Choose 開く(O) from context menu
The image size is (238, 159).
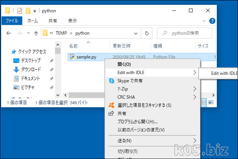[x=152, y=64]
